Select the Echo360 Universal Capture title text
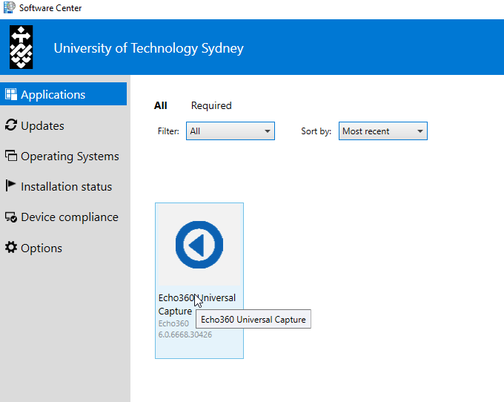Screen dimensions: 504x402 click(196, 304)
